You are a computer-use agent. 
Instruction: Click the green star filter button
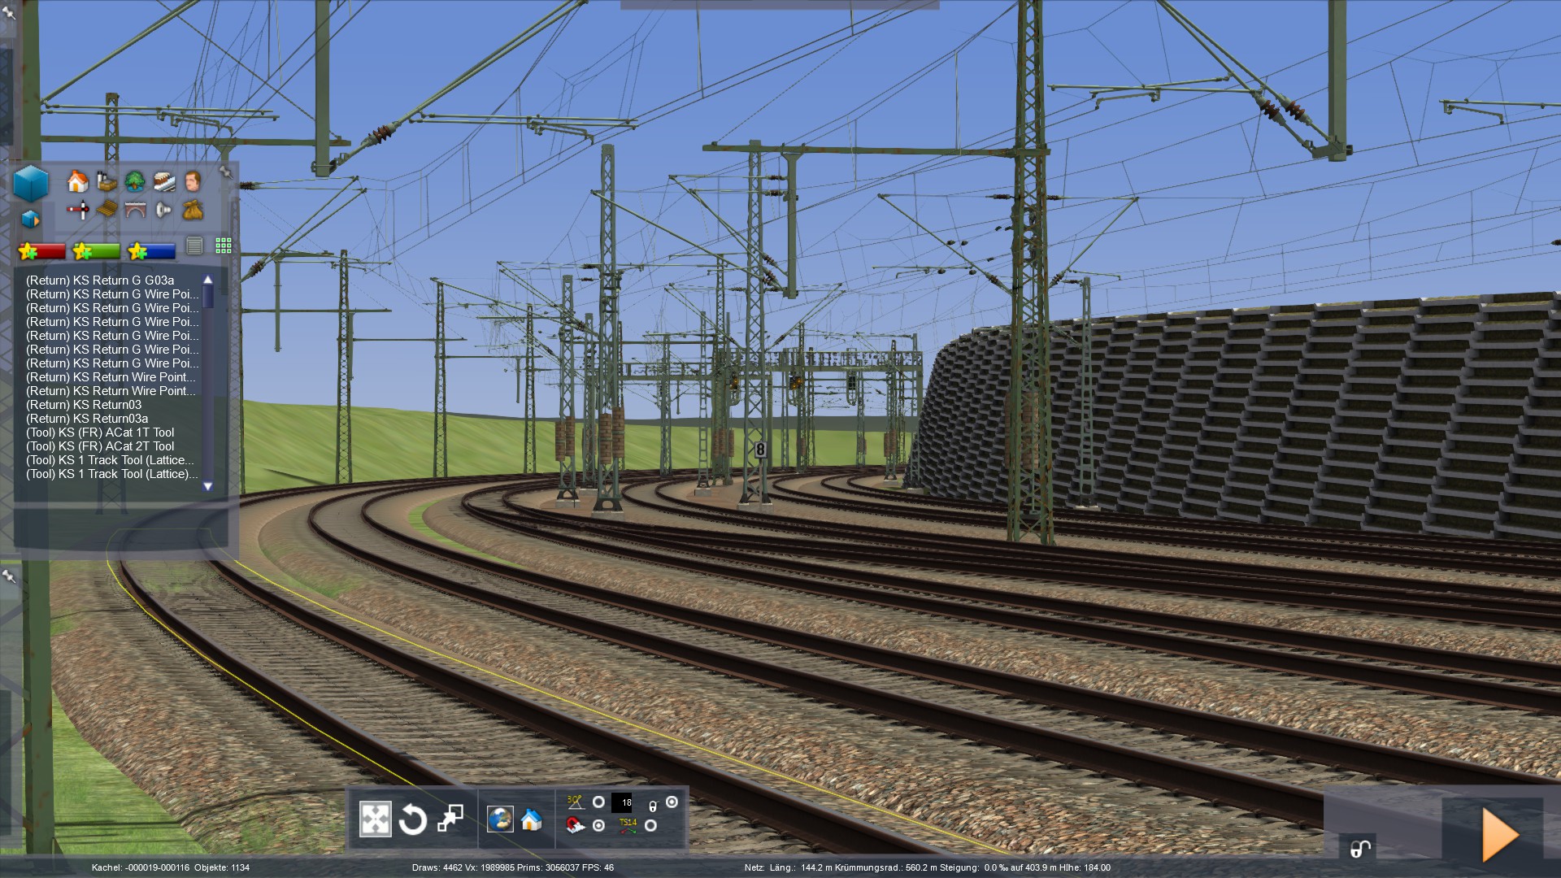[96, 251]
